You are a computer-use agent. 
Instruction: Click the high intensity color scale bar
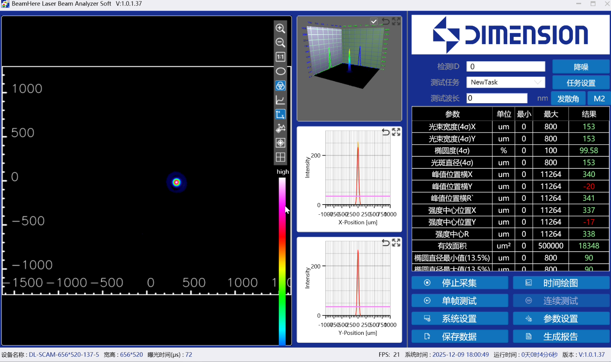282,260
